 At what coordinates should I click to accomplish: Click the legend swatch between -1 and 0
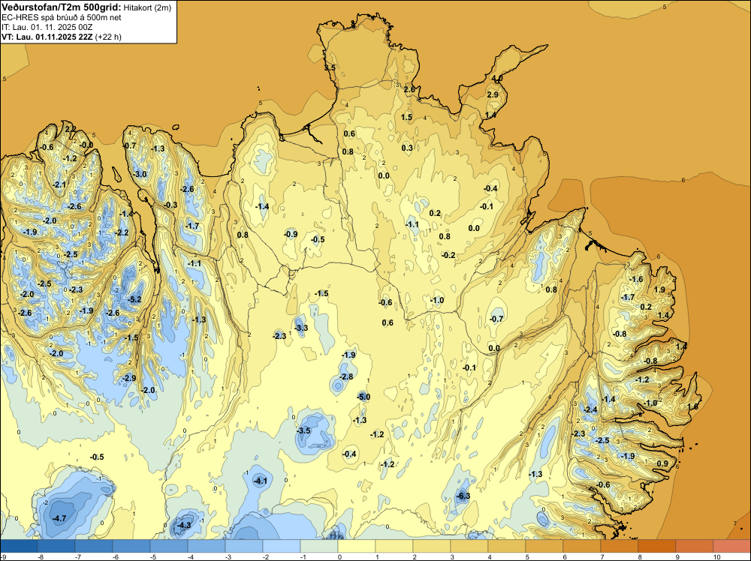[319, 546]
